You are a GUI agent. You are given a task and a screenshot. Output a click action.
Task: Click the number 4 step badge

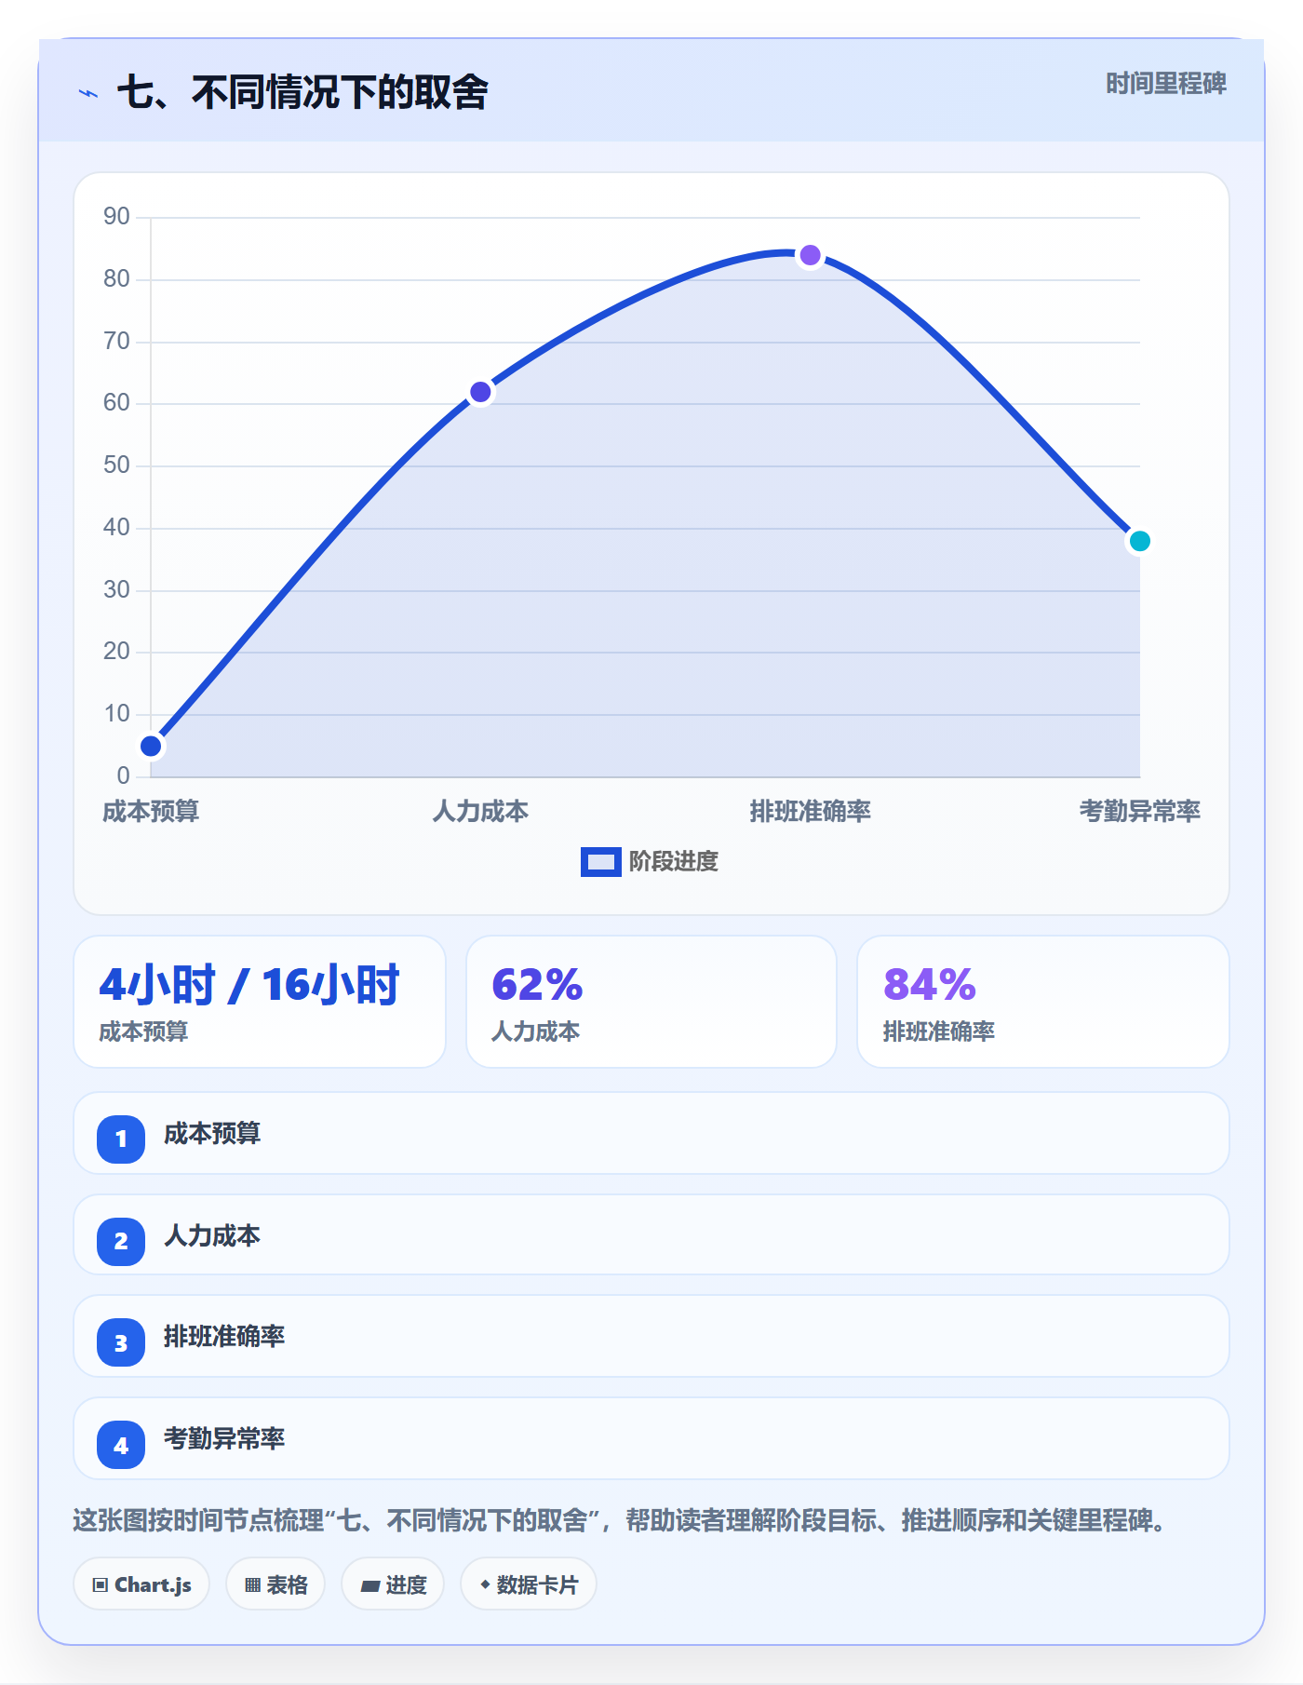121,1445
